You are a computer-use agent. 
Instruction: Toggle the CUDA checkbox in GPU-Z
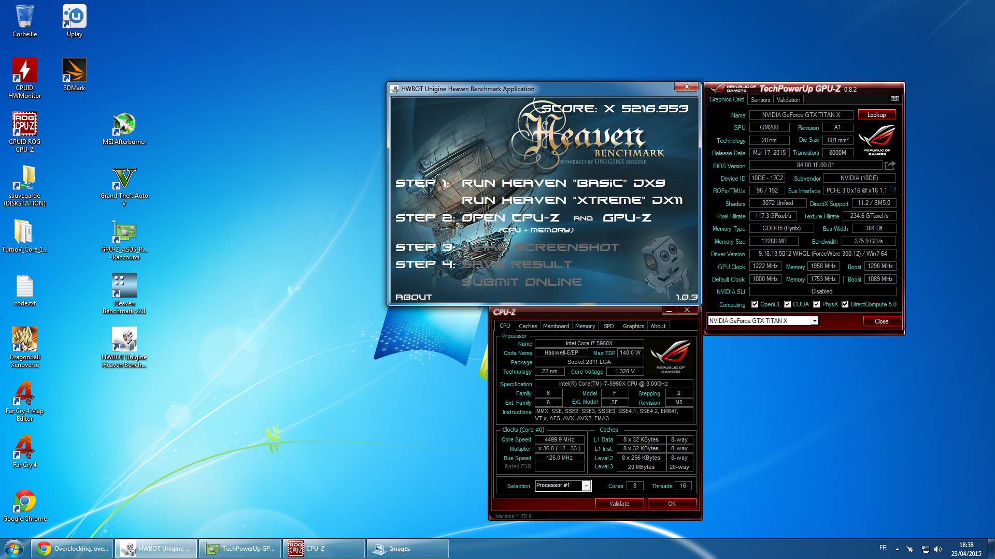[788, 304]
